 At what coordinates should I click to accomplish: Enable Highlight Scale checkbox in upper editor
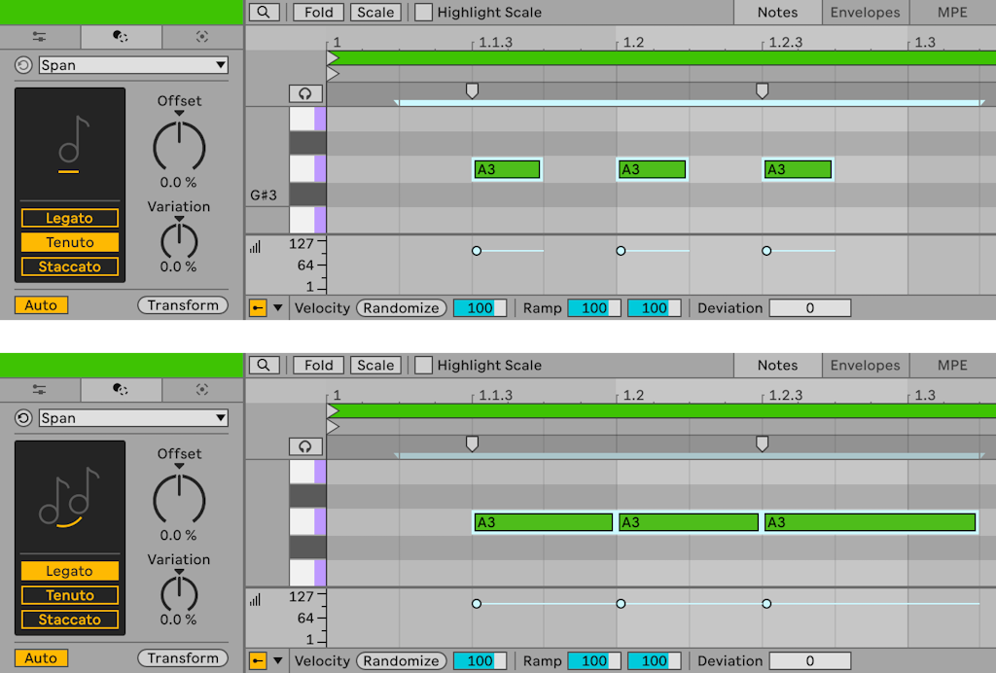pyautogui.click(x=423, y=12)
